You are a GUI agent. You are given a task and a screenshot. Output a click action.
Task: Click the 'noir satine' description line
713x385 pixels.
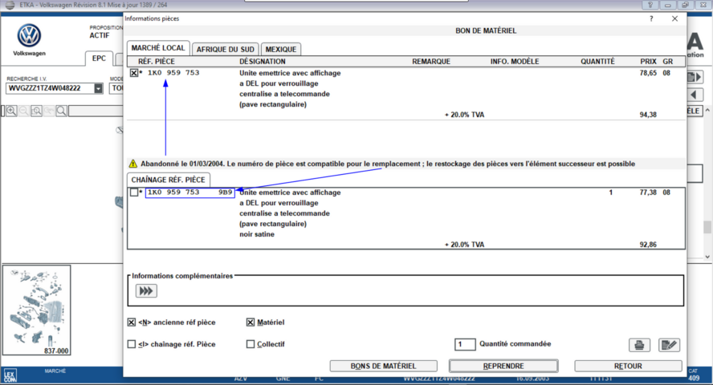point(257,234)
